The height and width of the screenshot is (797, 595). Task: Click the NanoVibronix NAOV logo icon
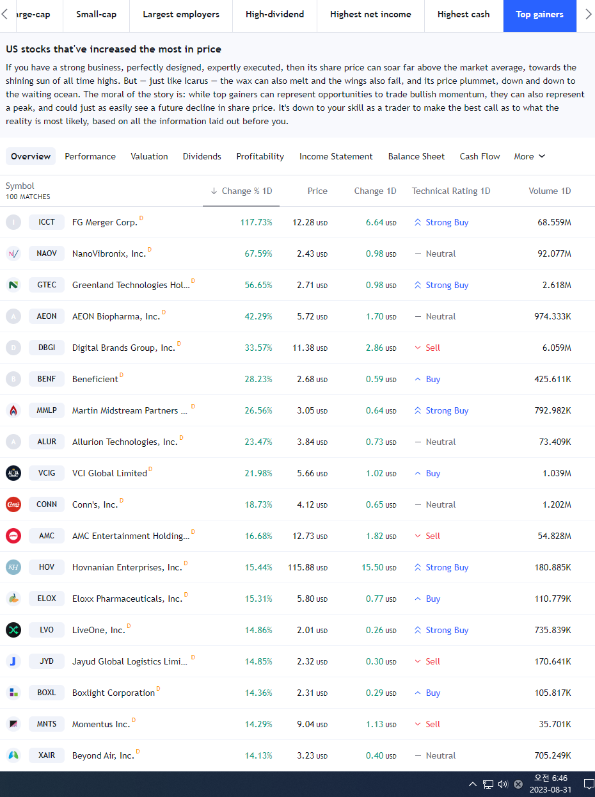tap(13, 254)
